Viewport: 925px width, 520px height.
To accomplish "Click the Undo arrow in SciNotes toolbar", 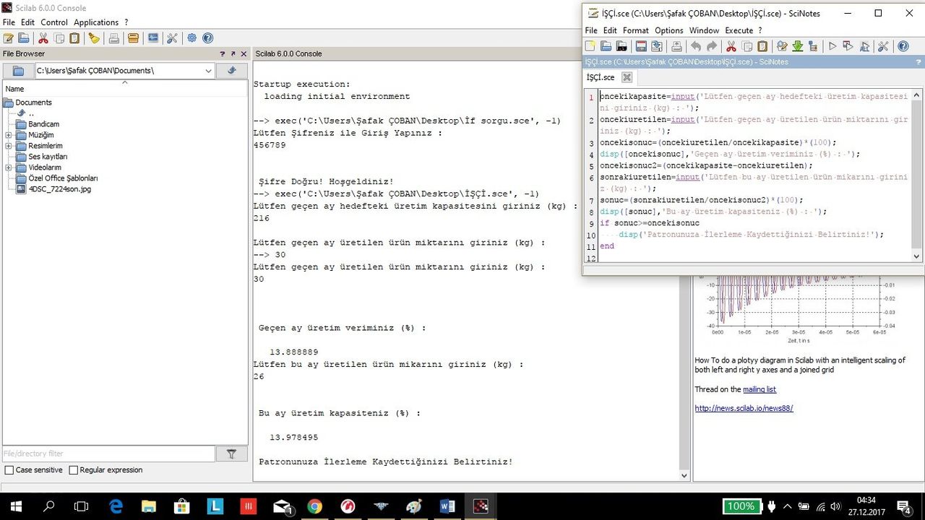I will tap(695, 46).
